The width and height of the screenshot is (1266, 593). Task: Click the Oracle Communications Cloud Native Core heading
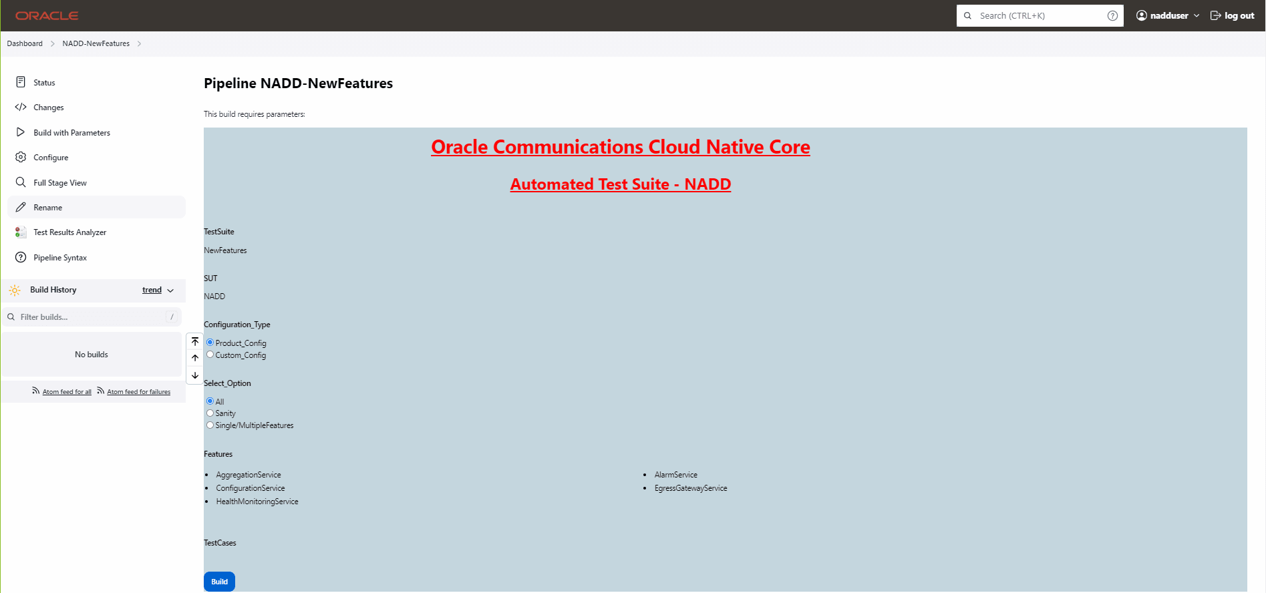[x=621, y=146]
